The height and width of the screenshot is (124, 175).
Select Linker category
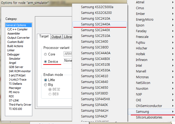[x=11, y=50]
